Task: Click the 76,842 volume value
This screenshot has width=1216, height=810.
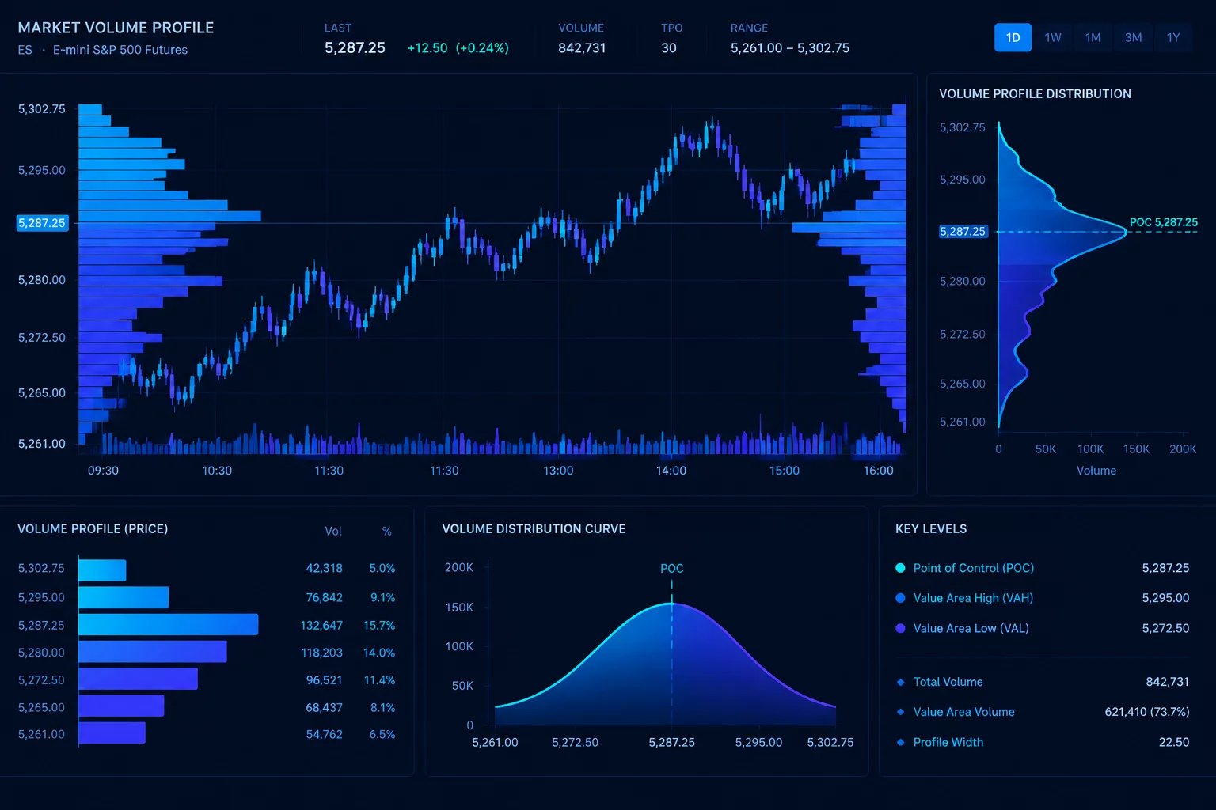Action: pyautogui.click(x=325, y=597)
